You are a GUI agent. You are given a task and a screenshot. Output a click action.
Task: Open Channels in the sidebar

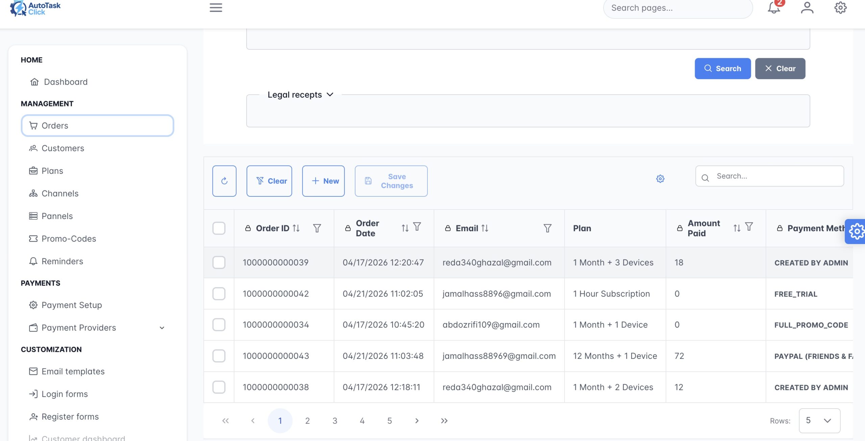click(97, 194)
